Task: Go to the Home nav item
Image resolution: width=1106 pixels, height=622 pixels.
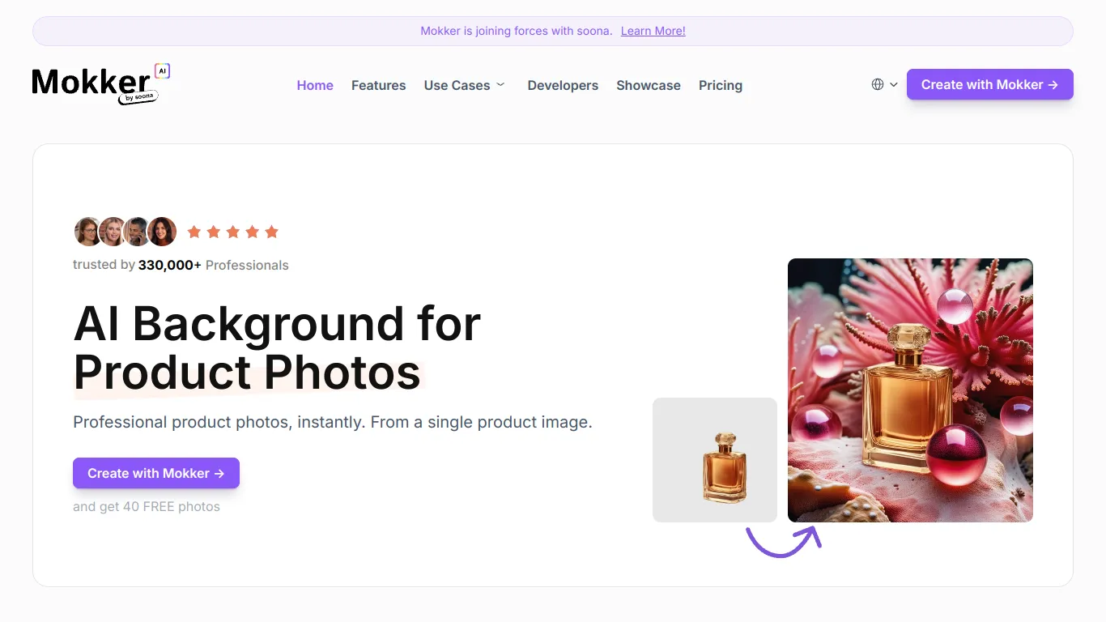Action: point(315,85)
